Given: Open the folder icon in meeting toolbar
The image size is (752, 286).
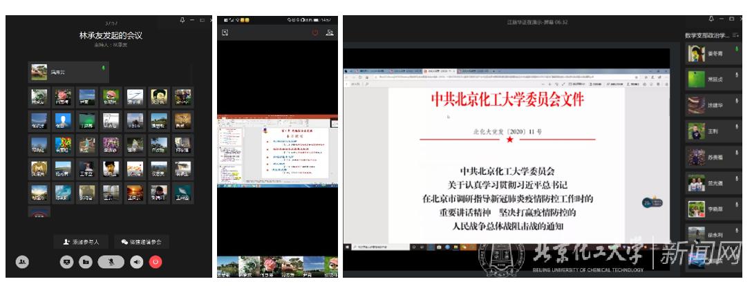Looking at the screenshot, I should click(x=85, y=262).
